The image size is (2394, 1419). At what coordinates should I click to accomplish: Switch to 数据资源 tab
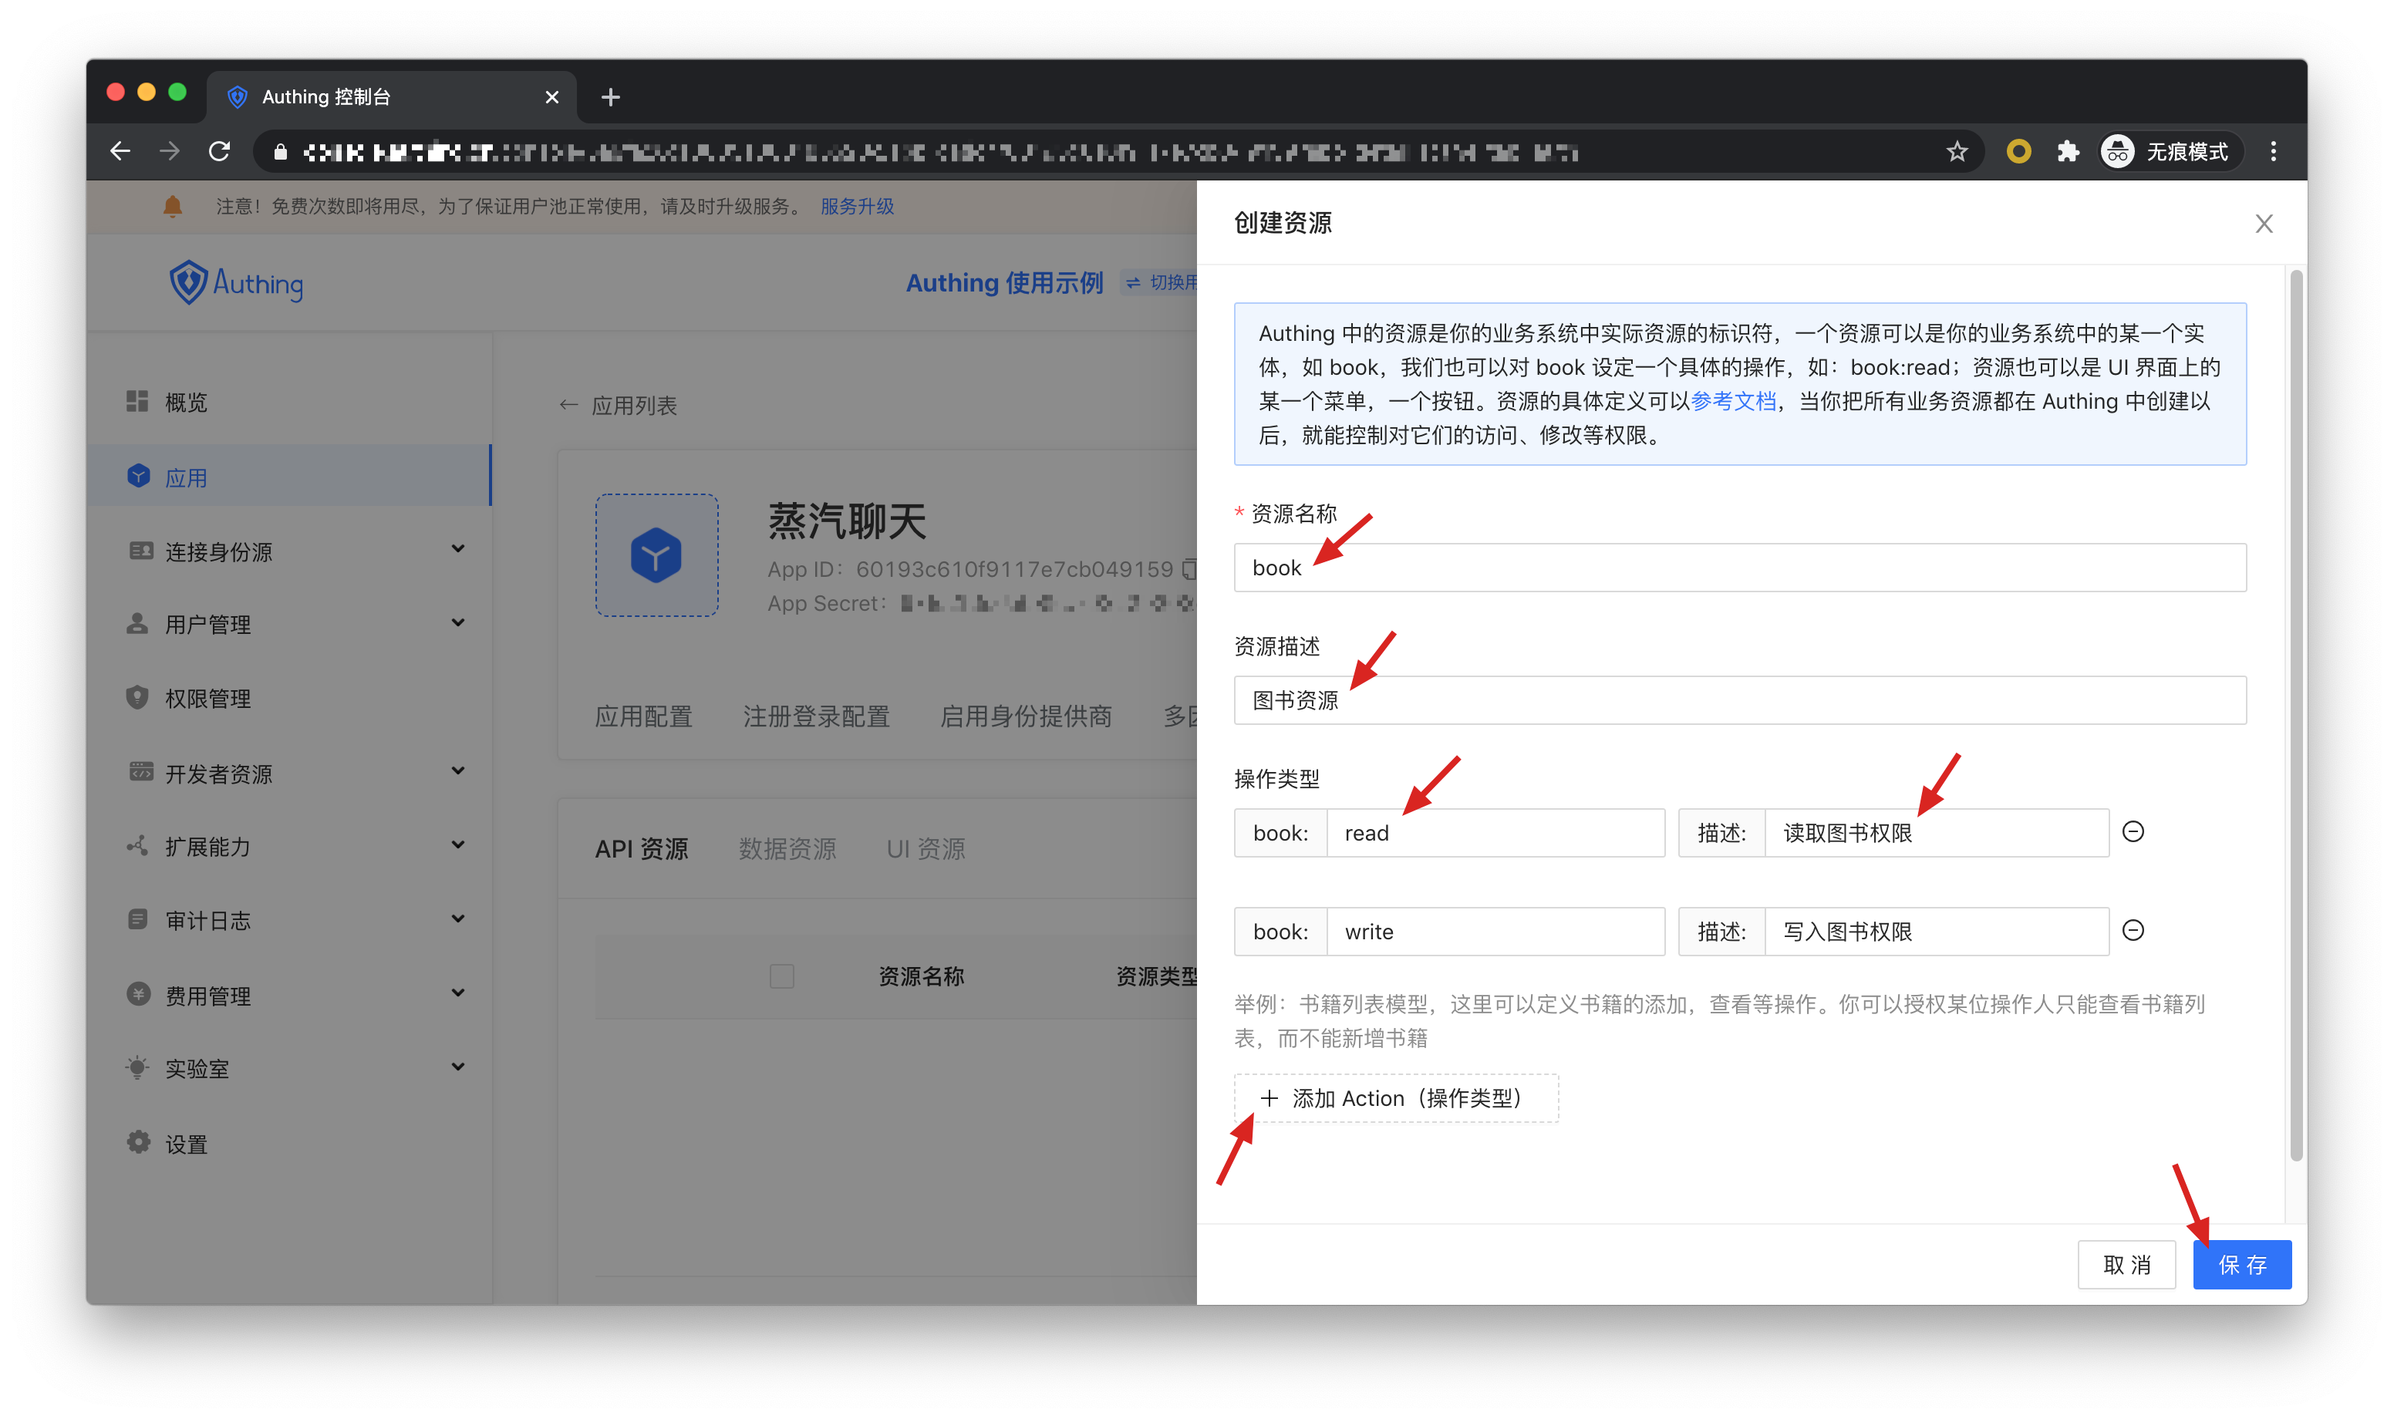(x=787, y=849)
